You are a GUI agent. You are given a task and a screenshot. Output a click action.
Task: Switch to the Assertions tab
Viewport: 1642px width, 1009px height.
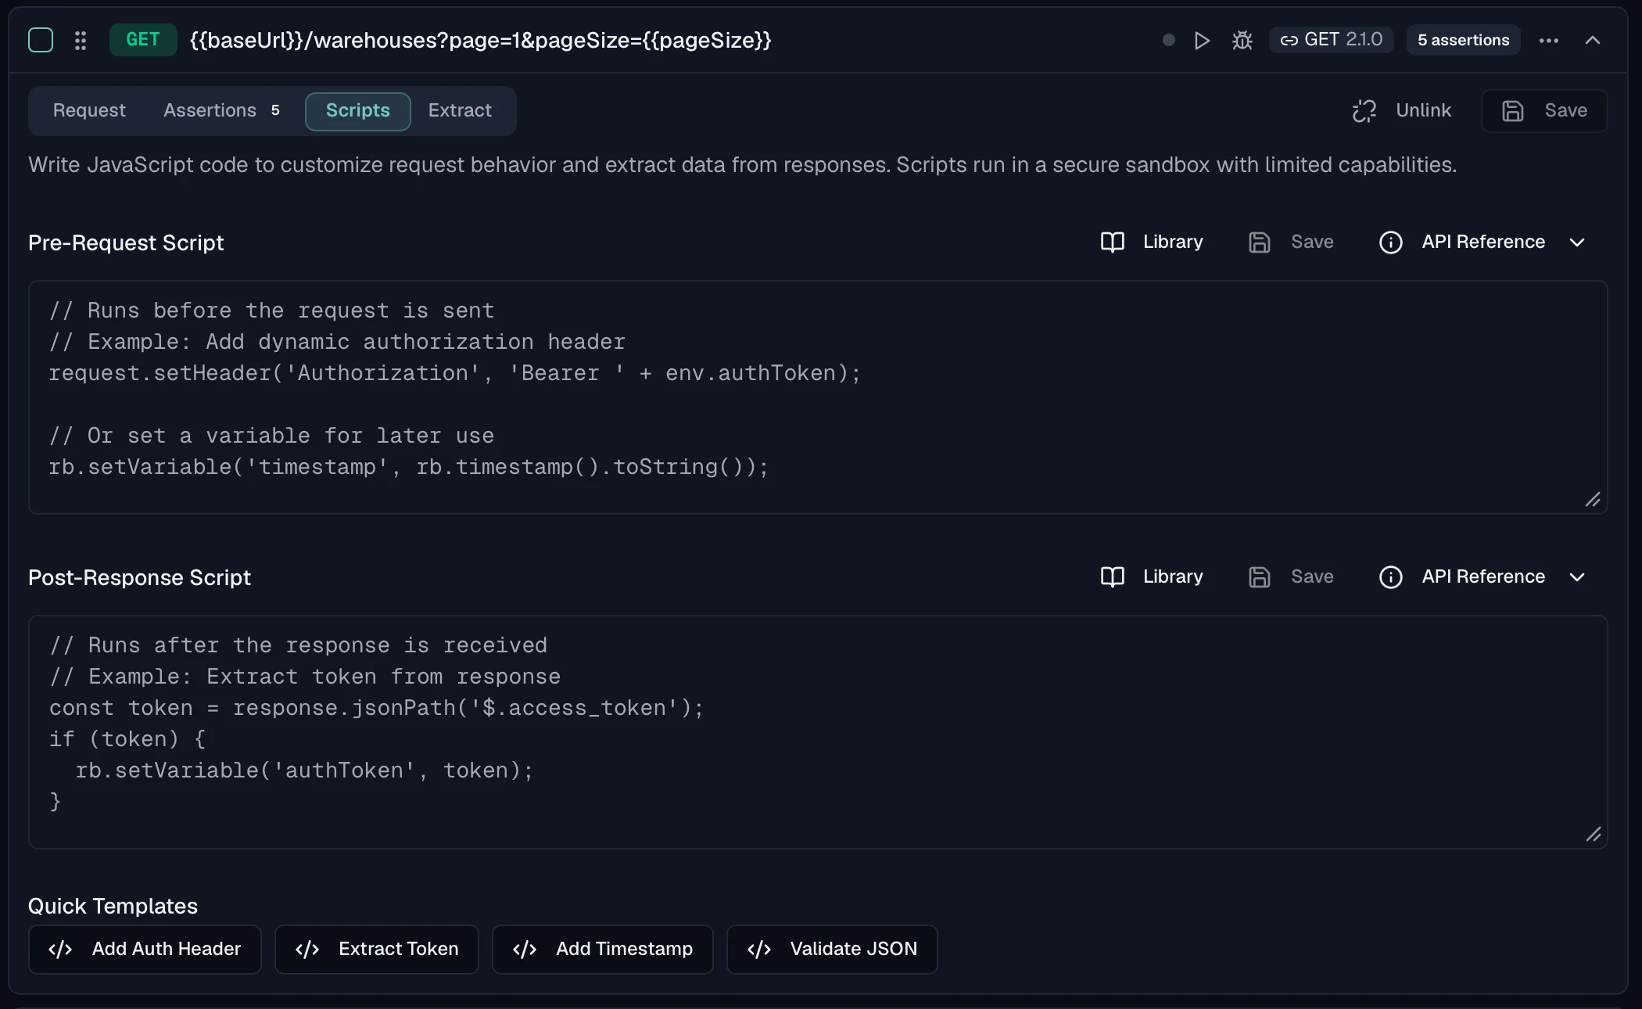point(221,110)
